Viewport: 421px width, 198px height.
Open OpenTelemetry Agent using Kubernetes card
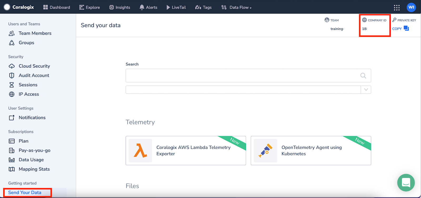coord(311,150)
